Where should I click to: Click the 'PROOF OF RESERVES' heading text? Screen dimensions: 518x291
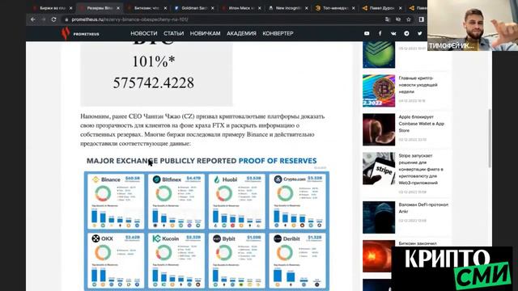pyautogui.click(x=278, y=161)
